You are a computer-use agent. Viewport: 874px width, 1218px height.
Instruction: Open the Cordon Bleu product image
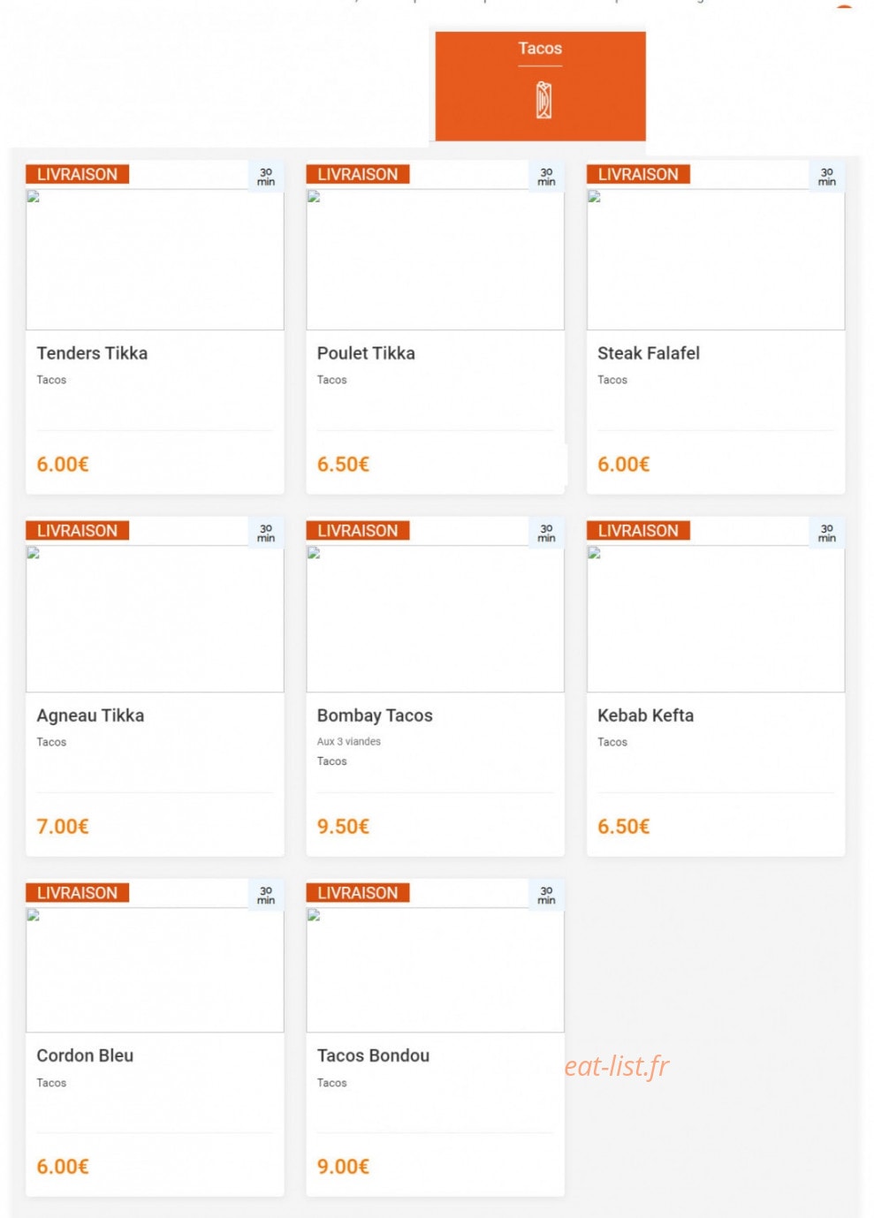click(x=155, y=970)
